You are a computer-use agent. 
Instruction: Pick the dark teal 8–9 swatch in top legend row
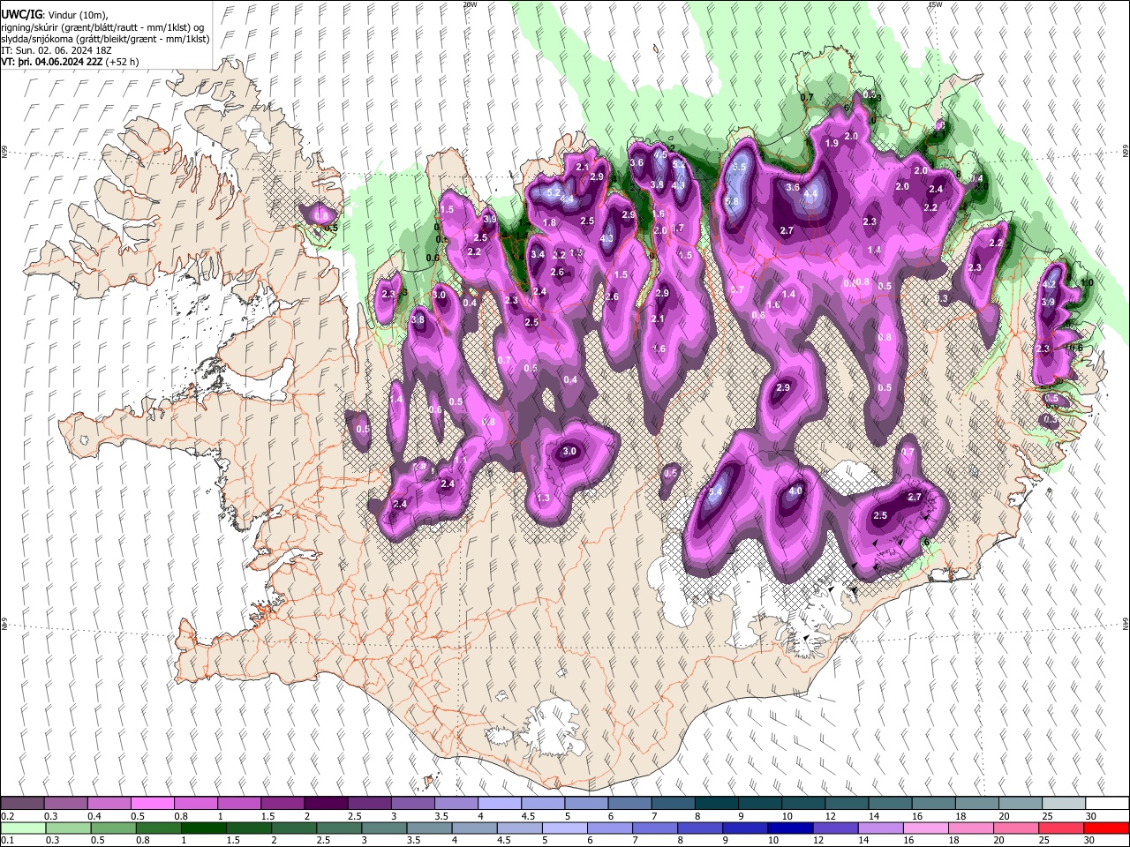click(x=715, y=803)
